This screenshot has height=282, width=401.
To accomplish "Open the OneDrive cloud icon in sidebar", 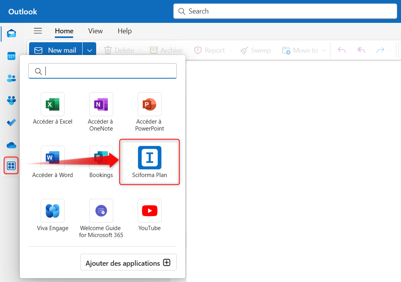I will coord(11,145).
